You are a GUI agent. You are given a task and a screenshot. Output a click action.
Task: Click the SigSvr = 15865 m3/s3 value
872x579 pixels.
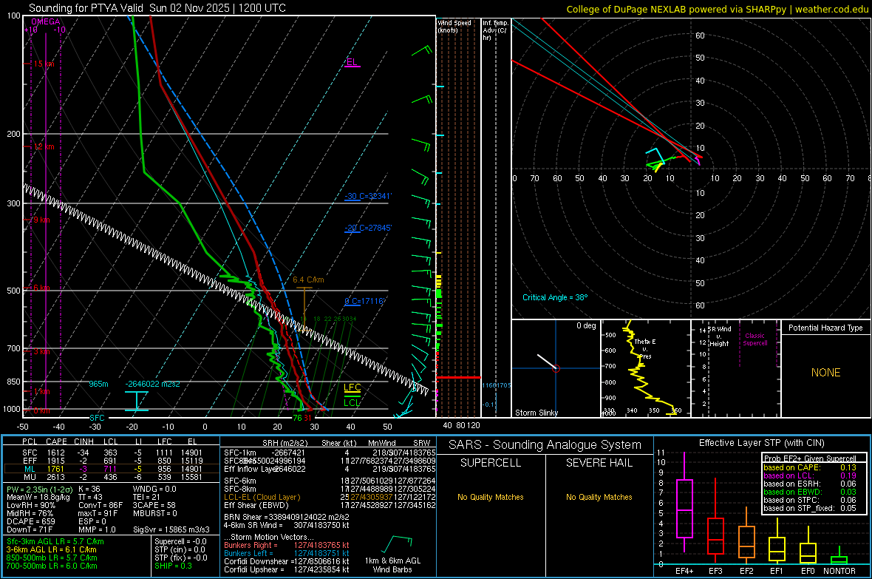pos(171,529)
